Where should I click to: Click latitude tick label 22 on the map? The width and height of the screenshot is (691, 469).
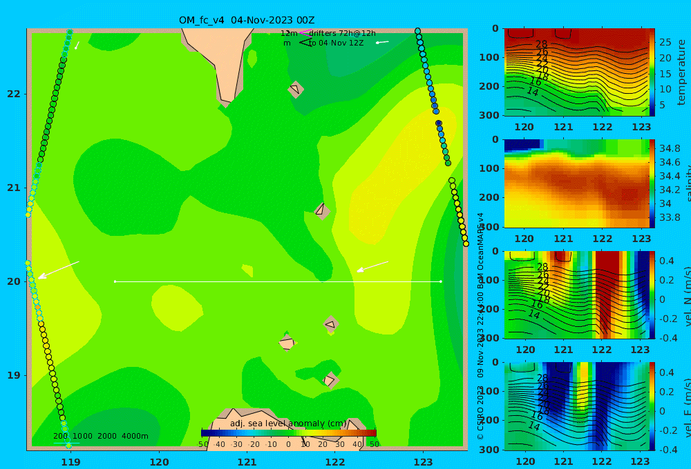tap(14, 94)
